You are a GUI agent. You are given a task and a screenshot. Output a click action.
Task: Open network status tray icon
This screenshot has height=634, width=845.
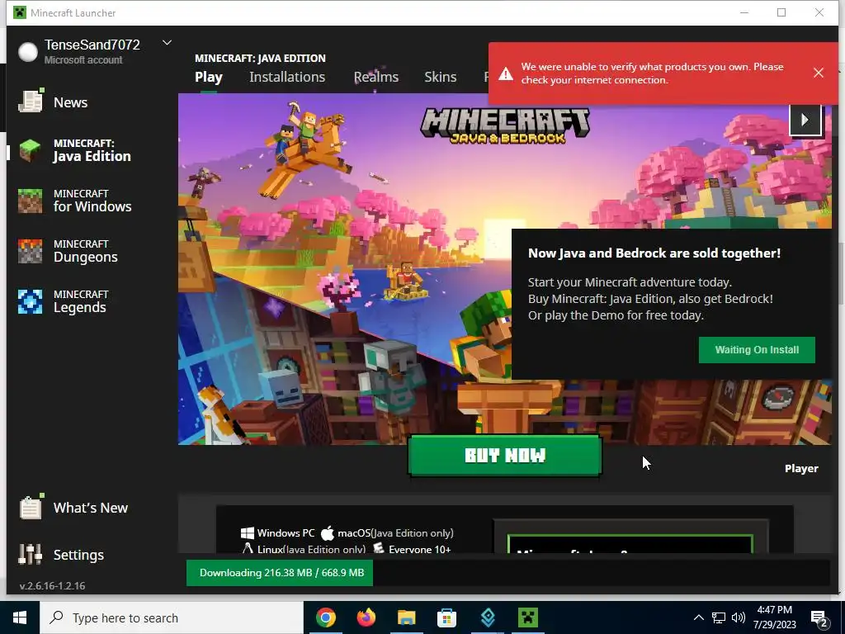(x=719, y=617)
